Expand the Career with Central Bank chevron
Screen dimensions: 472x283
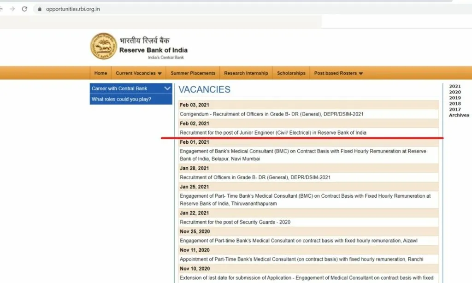[x=167, y=88]
